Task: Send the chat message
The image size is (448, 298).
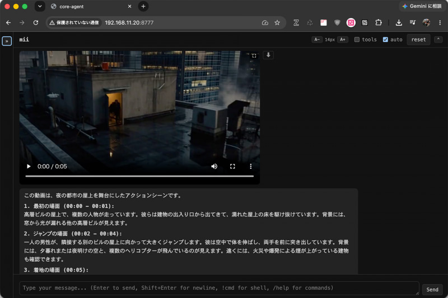Action: coord(432,290)
